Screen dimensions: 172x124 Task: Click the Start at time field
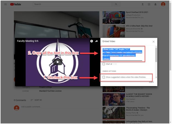pyautogui.click(x=115, y=64)
